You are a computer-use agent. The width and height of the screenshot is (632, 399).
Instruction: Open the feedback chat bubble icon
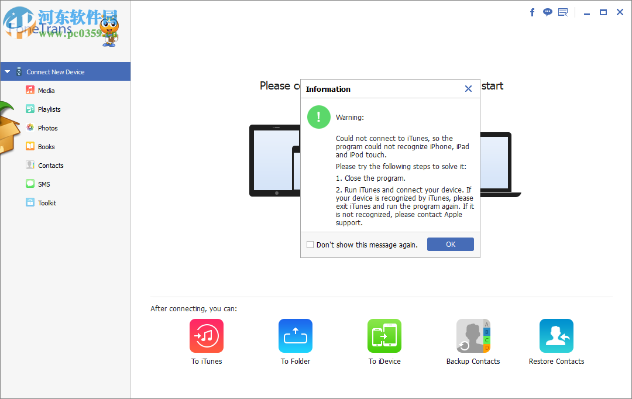547,12
